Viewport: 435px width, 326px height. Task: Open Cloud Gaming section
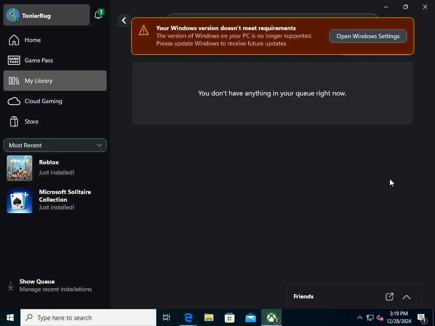(55, 101)
